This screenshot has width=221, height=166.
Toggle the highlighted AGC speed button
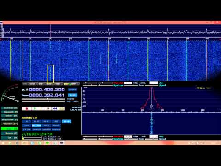tap(36, 125)
